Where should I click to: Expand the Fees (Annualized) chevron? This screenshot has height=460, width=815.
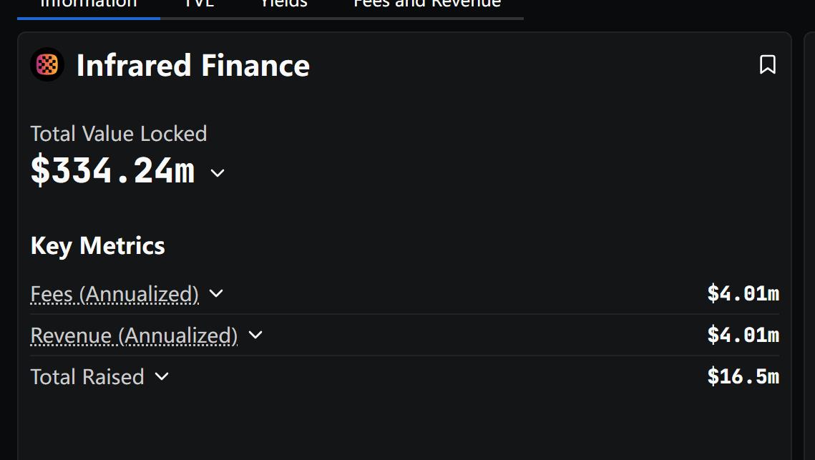tap(215, 294)
